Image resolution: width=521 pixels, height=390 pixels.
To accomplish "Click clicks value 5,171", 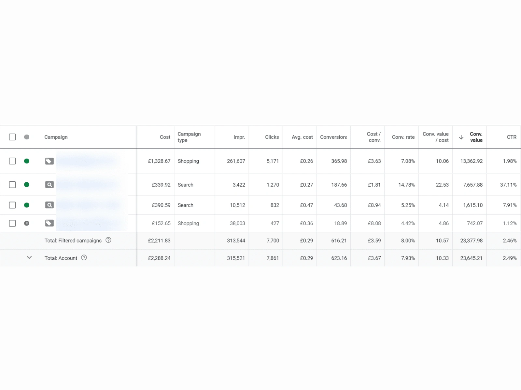I will [273, 161].
